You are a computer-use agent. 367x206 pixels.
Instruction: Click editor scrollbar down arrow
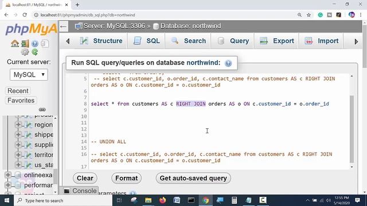352,167
